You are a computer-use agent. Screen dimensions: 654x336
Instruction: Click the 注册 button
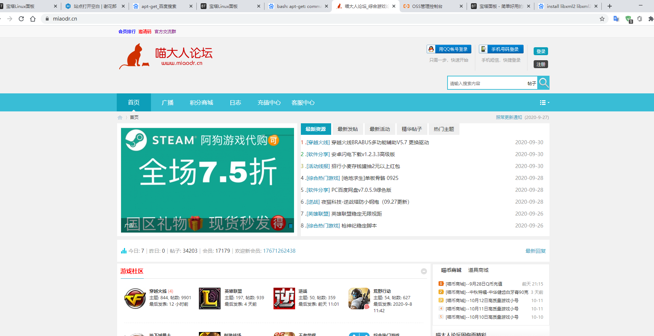(x=541, y=64)
